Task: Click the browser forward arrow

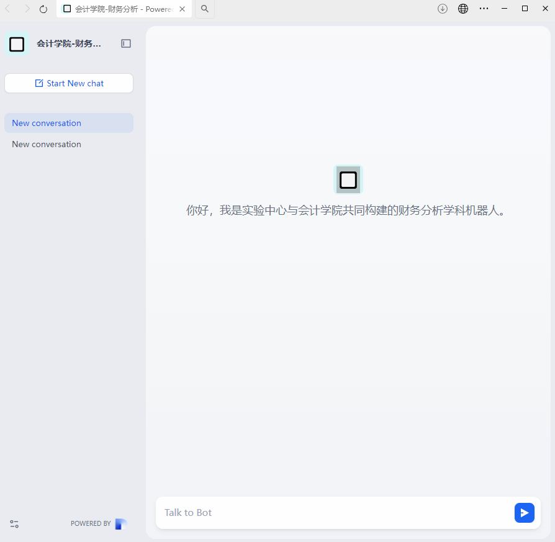Action: pos(27,9)
